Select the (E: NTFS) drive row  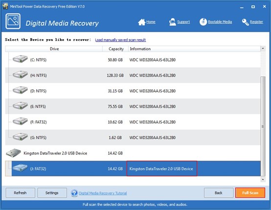(133, 106)
